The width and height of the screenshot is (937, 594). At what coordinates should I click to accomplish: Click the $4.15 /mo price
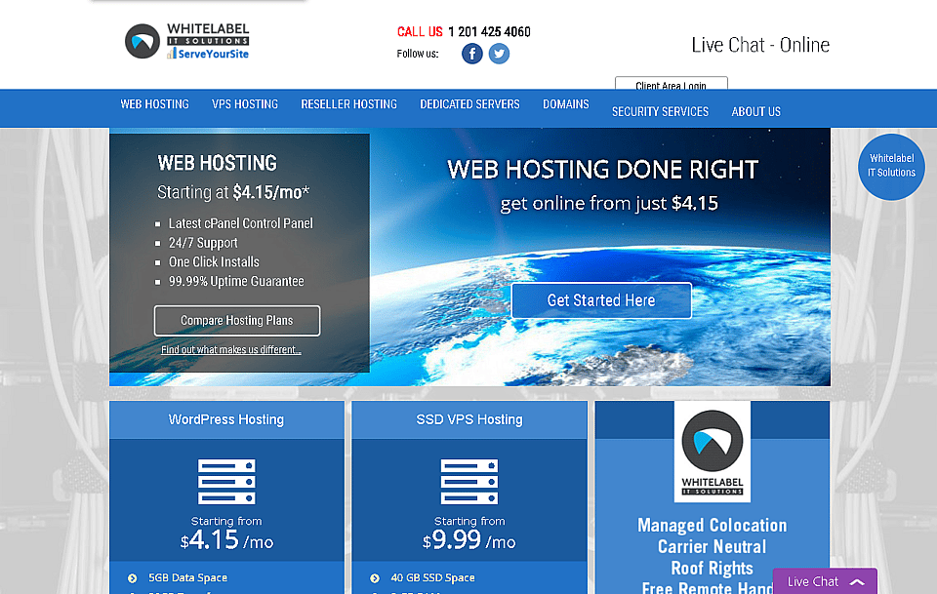tap(226, 540)
